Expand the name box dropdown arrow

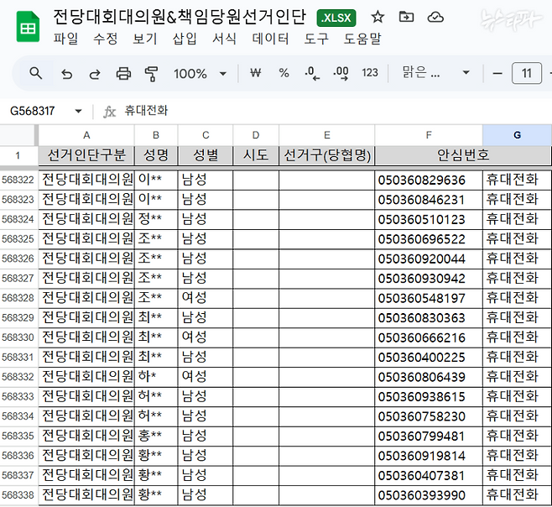click(x=78, y=112)
